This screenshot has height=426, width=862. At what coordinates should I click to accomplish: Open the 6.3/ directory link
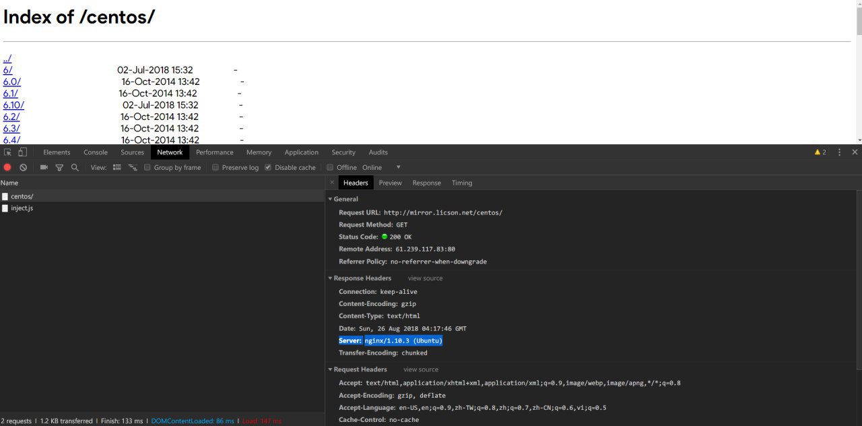coord(11,128)
